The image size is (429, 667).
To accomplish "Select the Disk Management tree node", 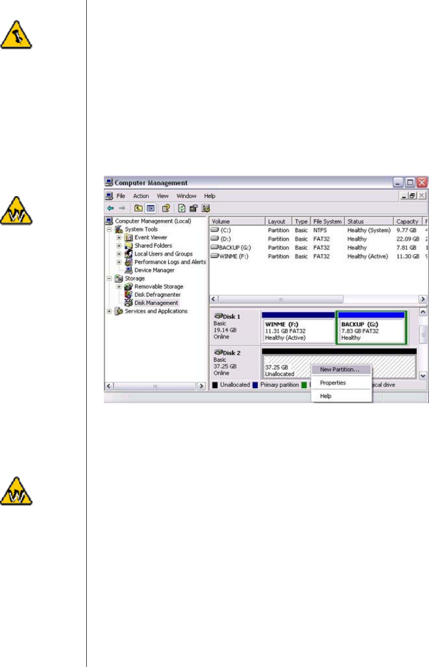I will (156, 303).
